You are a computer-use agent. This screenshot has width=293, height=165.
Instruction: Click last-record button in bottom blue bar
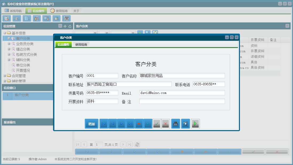click(x=158, y=152)
